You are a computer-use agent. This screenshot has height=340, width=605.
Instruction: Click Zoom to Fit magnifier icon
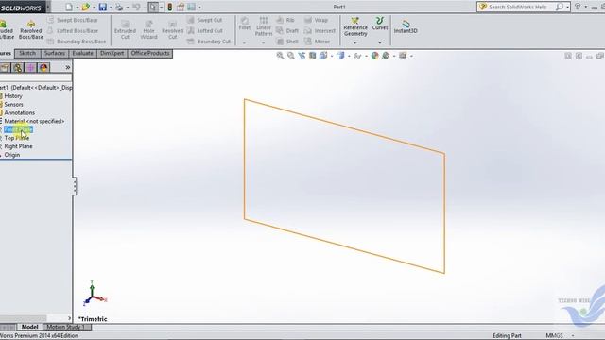[x=280, y=56]
